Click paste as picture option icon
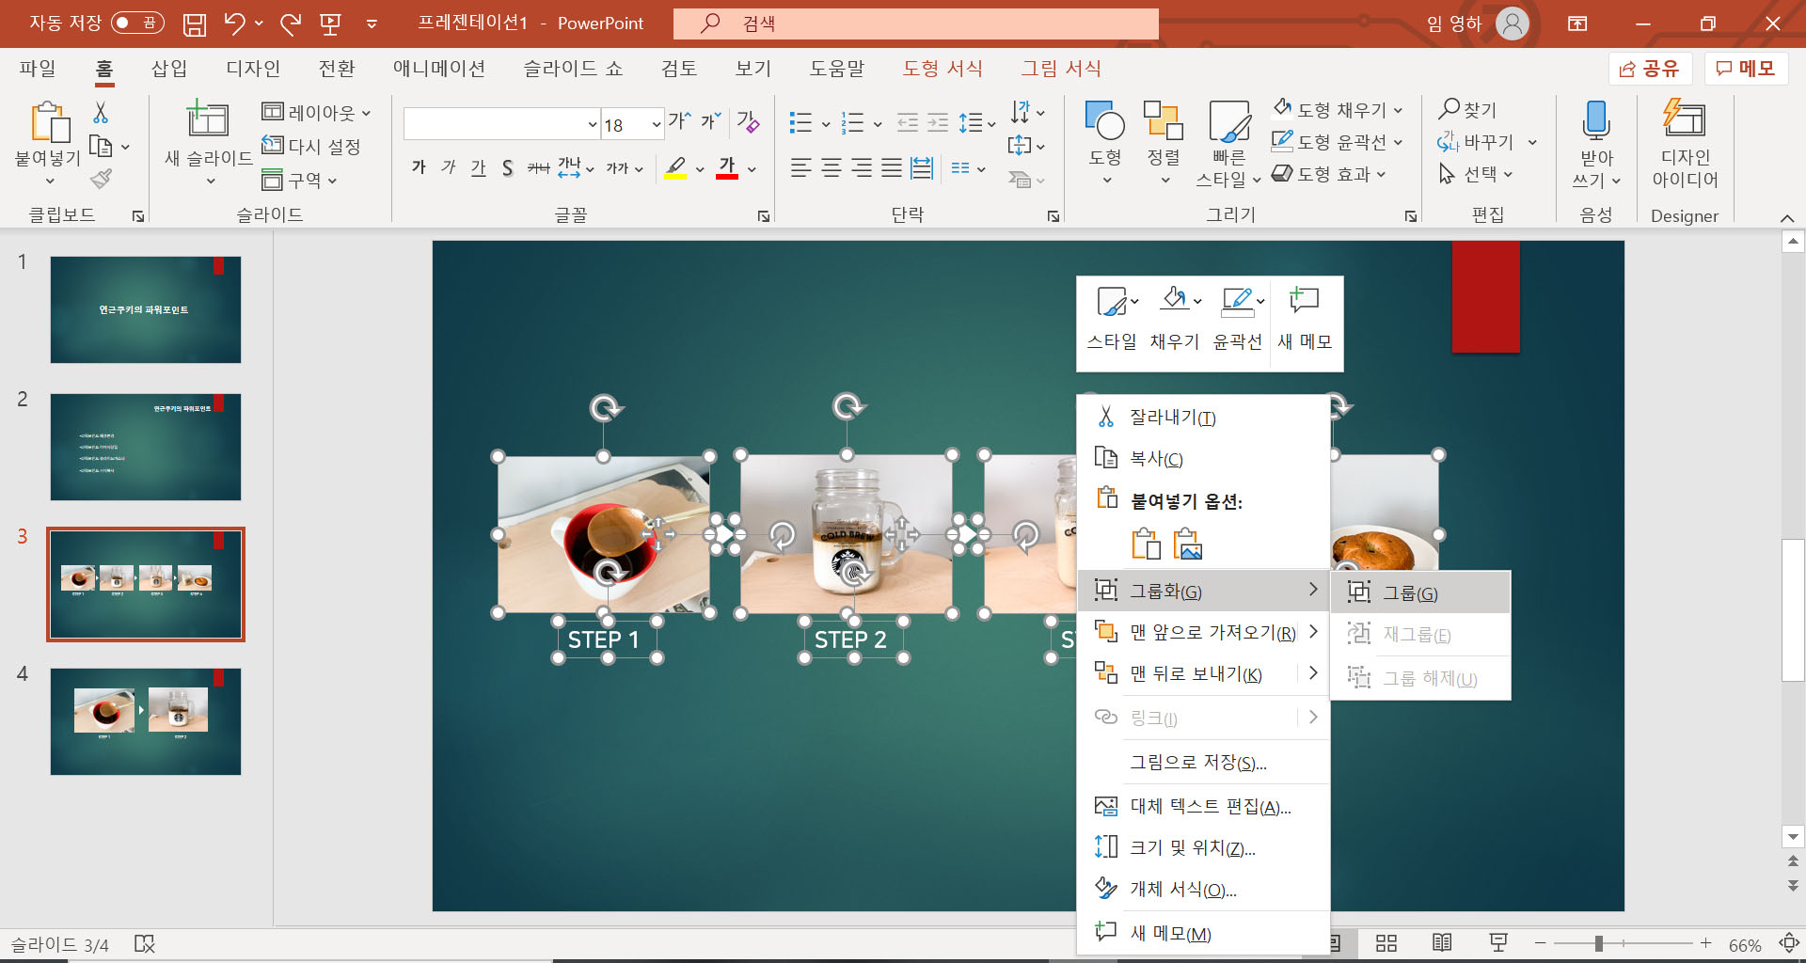The height and width of the screenshot is (963, 1806). point(1188,545)
